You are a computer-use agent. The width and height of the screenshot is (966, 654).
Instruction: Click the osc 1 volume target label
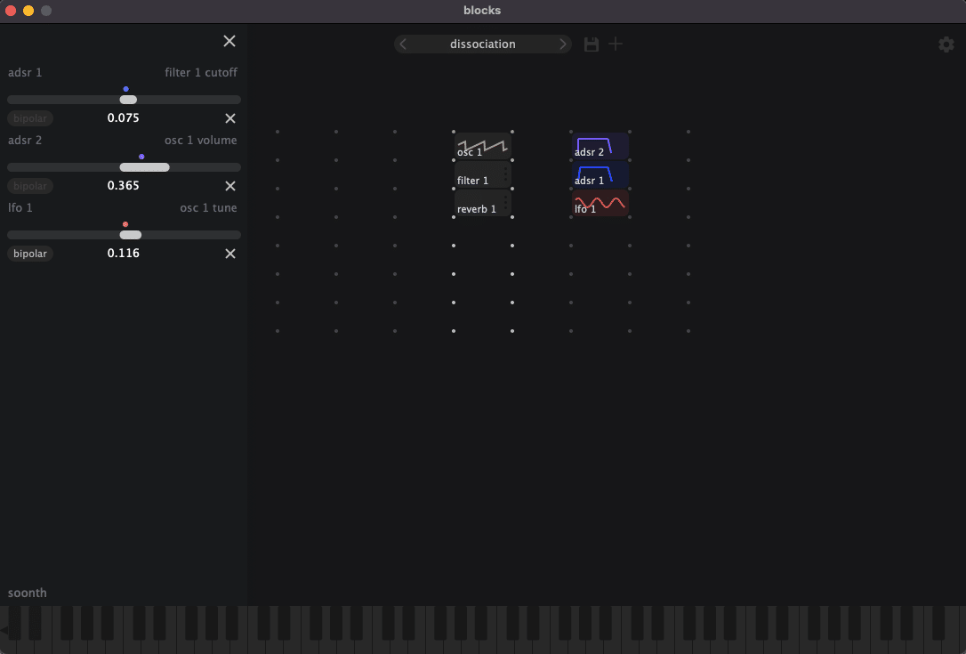click(201, 141)
